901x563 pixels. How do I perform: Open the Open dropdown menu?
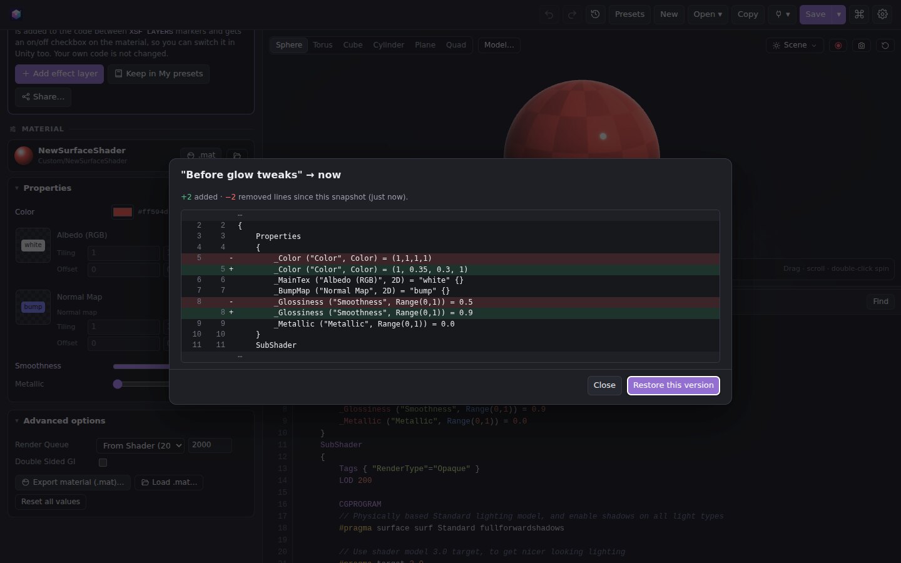click(708, 14)
